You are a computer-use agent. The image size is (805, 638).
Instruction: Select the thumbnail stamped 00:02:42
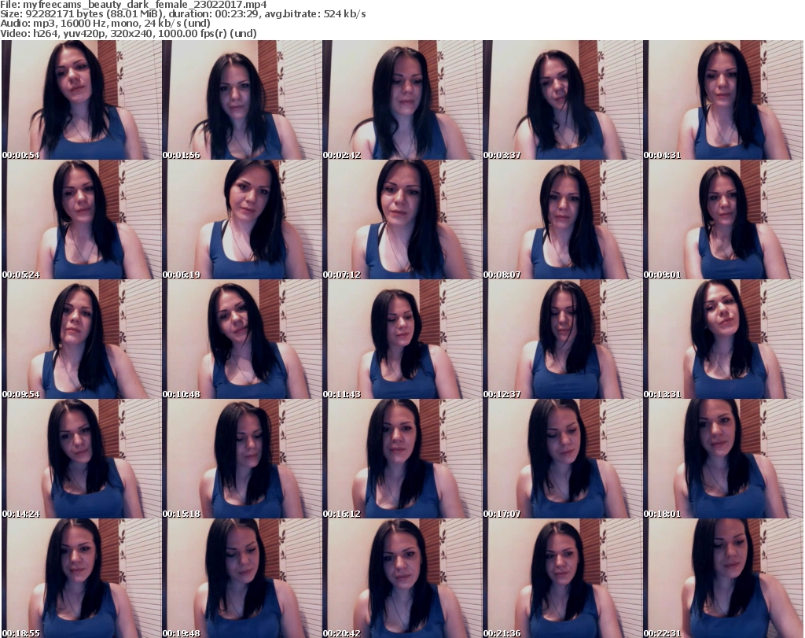[x=402, y=100]
